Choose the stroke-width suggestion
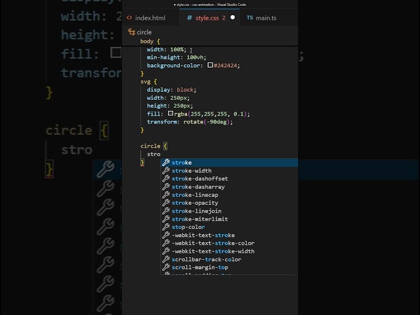The height and width of the screenshot is (315, 420). pyautogui.click(x=229, y=171)
